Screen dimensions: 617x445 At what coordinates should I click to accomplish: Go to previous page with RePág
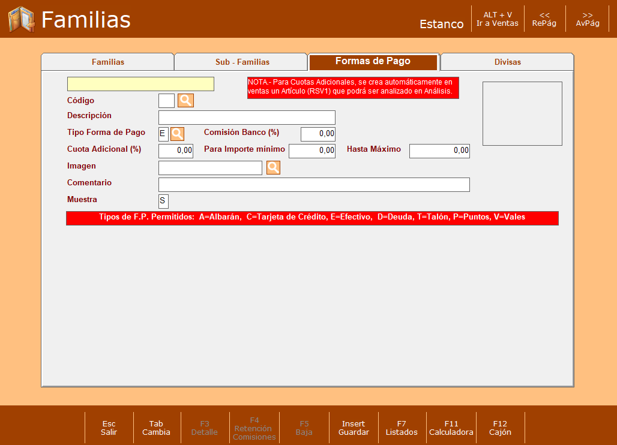[x=544, y=19]
